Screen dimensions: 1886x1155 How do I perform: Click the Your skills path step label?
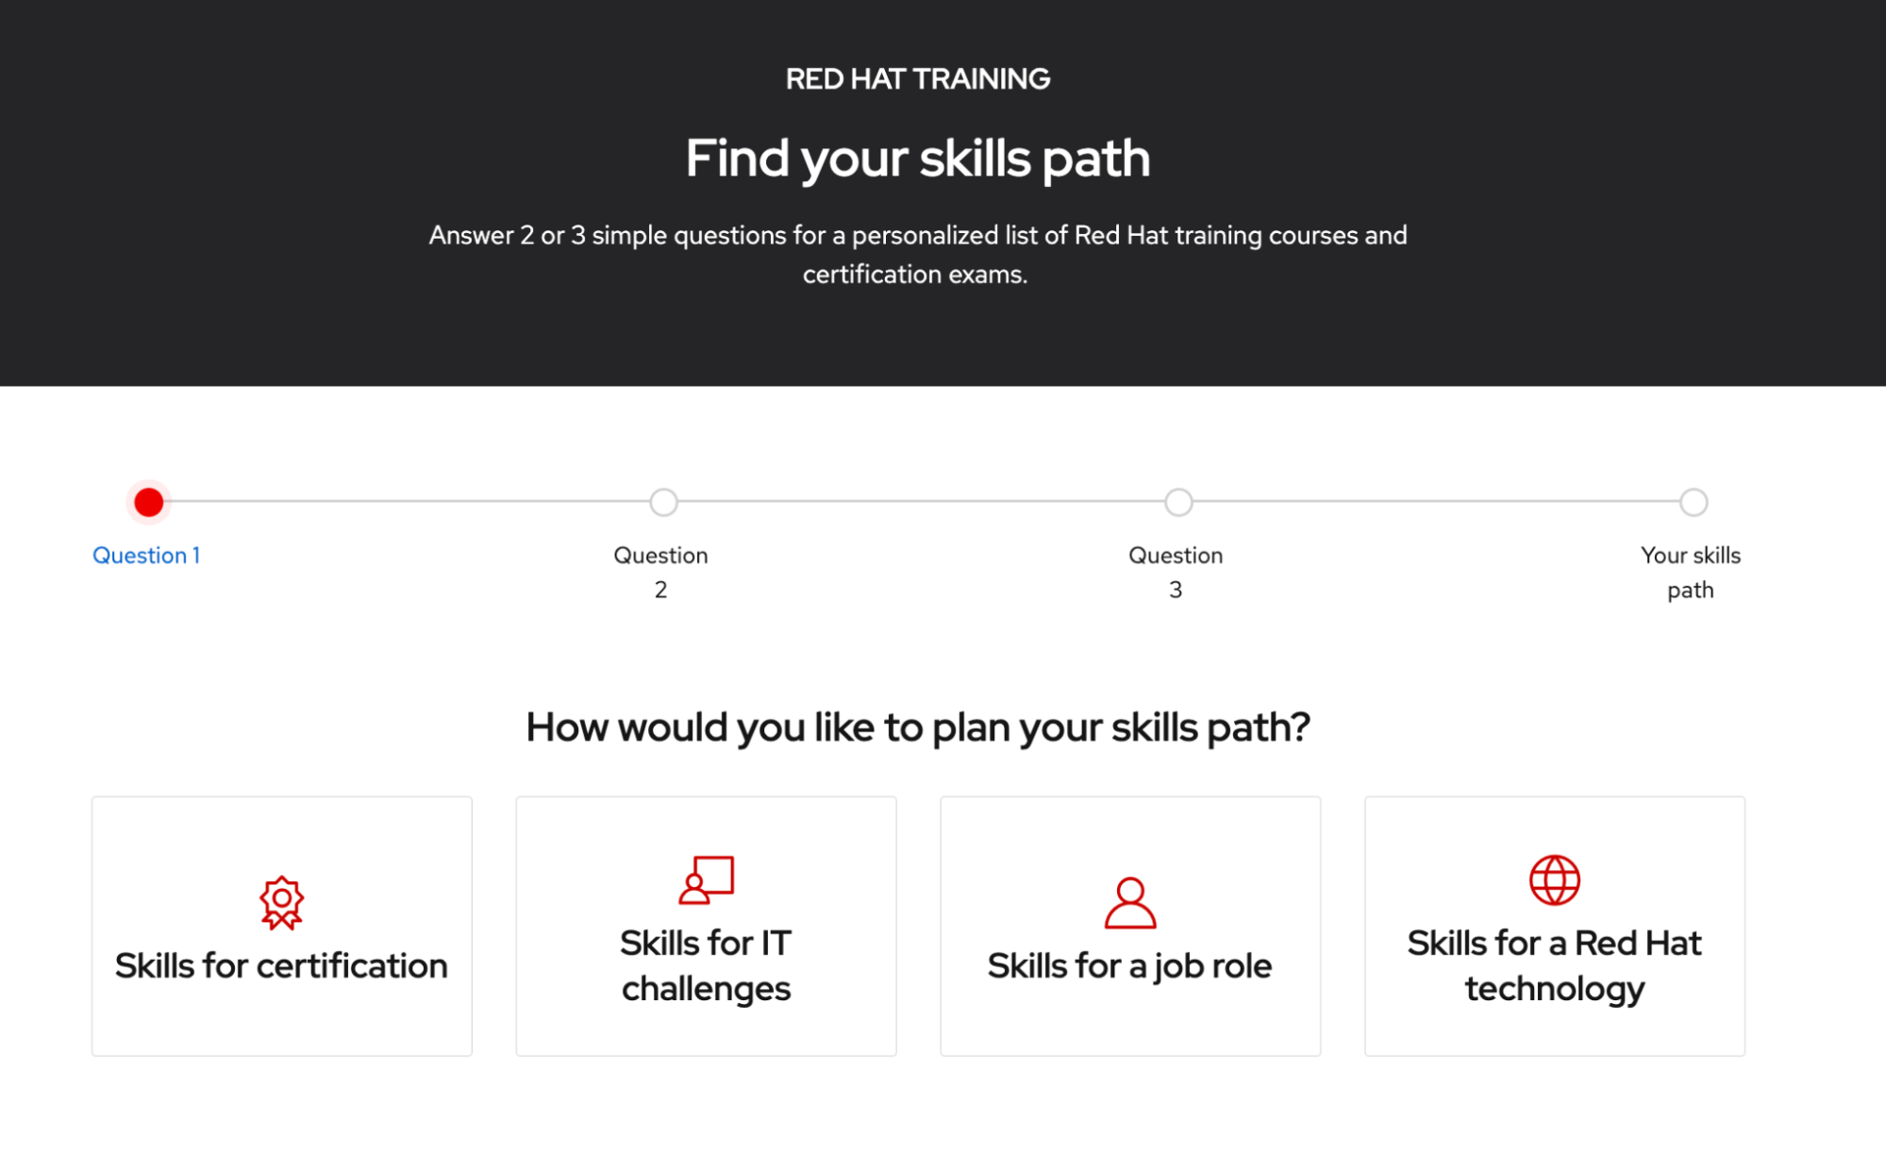click(1690, 572)
